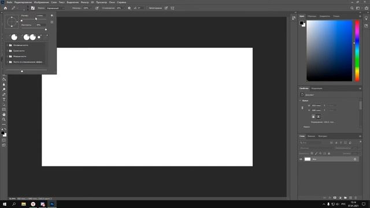Select the Zoom tool
The height and width of the screenshot is (208, 370).
[4, 120]
